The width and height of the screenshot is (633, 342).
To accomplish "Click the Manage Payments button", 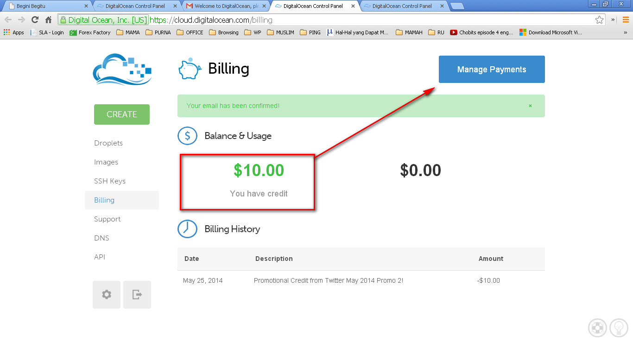I will 492,70.
